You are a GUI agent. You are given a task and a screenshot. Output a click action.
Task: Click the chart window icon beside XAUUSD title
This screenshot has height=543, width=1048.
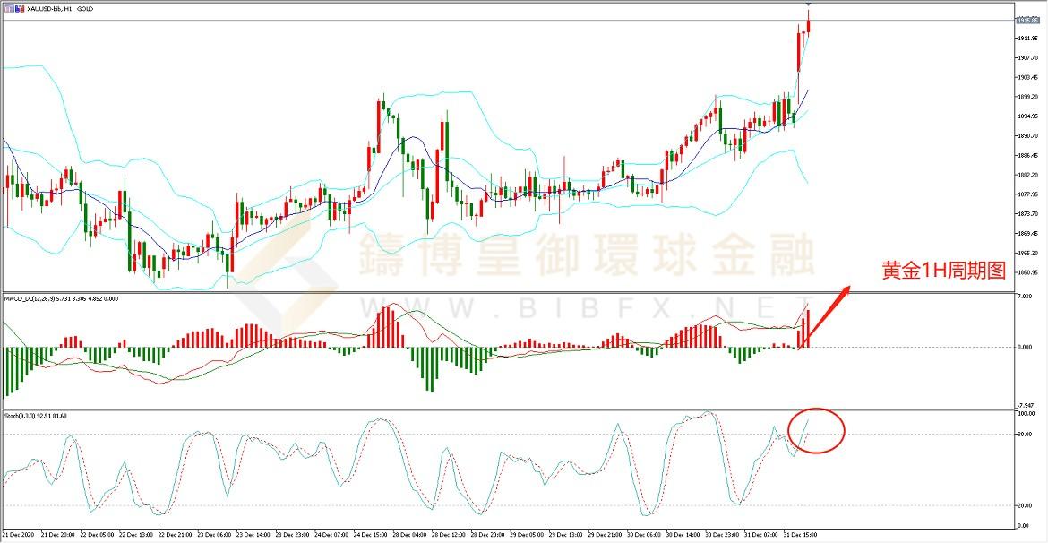coord(8,7)
